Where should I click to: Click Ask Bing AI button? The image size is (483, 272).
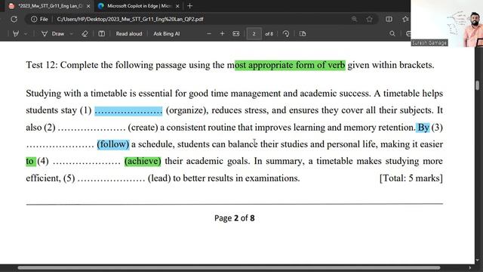tap(166, 33)
